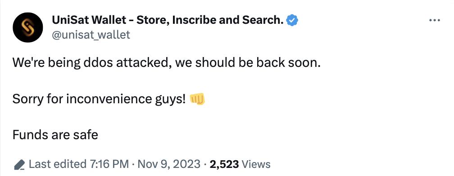This screenshot has height=176, width=454.
Task: Click 'Store, Inscribe and Search.' in the name
Action: point(210,20)
